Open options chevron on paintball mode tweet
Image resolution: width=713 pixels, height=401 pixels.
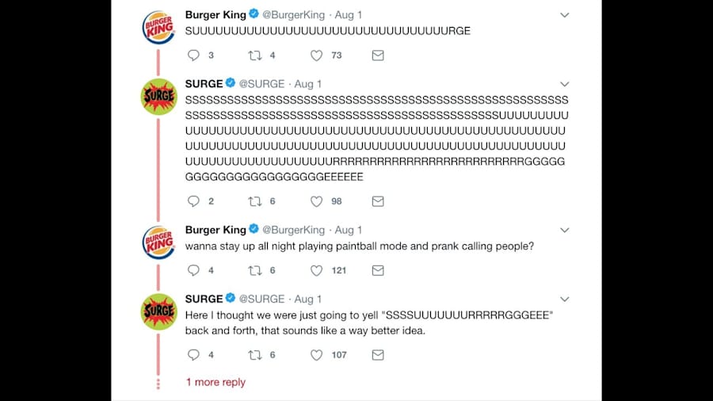pos(564,230)
